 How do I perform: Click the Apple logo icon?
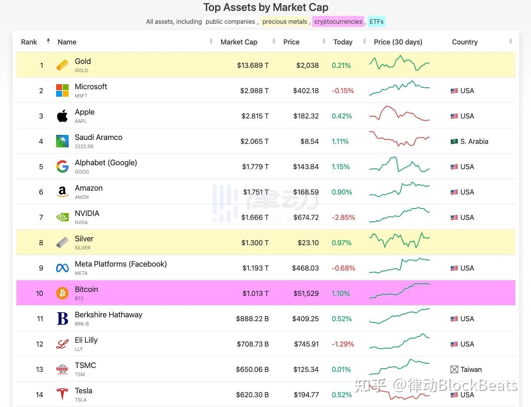(x=62, y=116)
